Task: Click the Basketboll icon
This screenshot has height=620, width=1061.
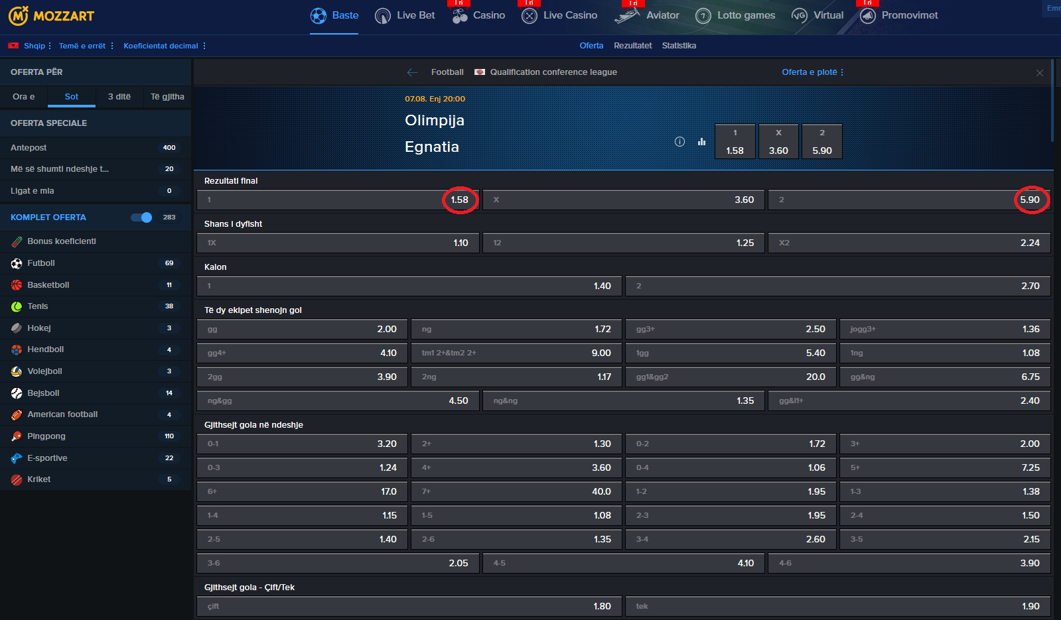Action: [17, 285]
